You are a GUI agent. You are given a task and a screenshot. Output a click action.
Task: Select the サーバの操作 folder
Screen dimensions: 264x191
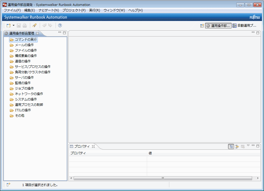point(22,78)
